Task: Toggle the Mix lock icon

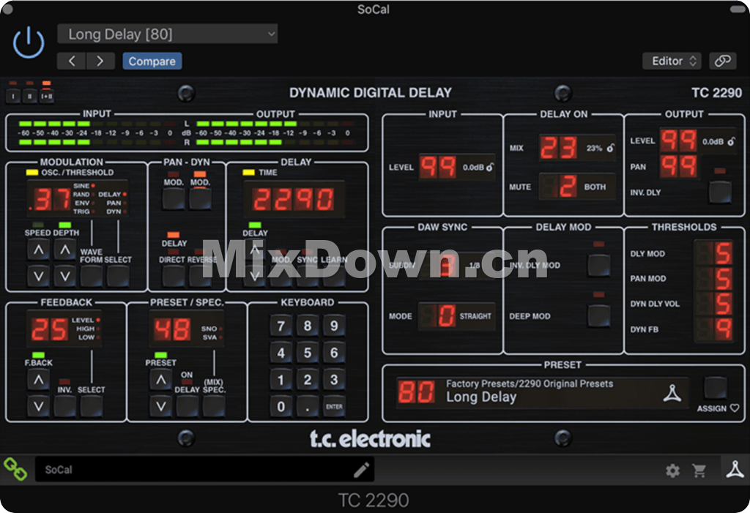Action: click(x=610, y=149)
